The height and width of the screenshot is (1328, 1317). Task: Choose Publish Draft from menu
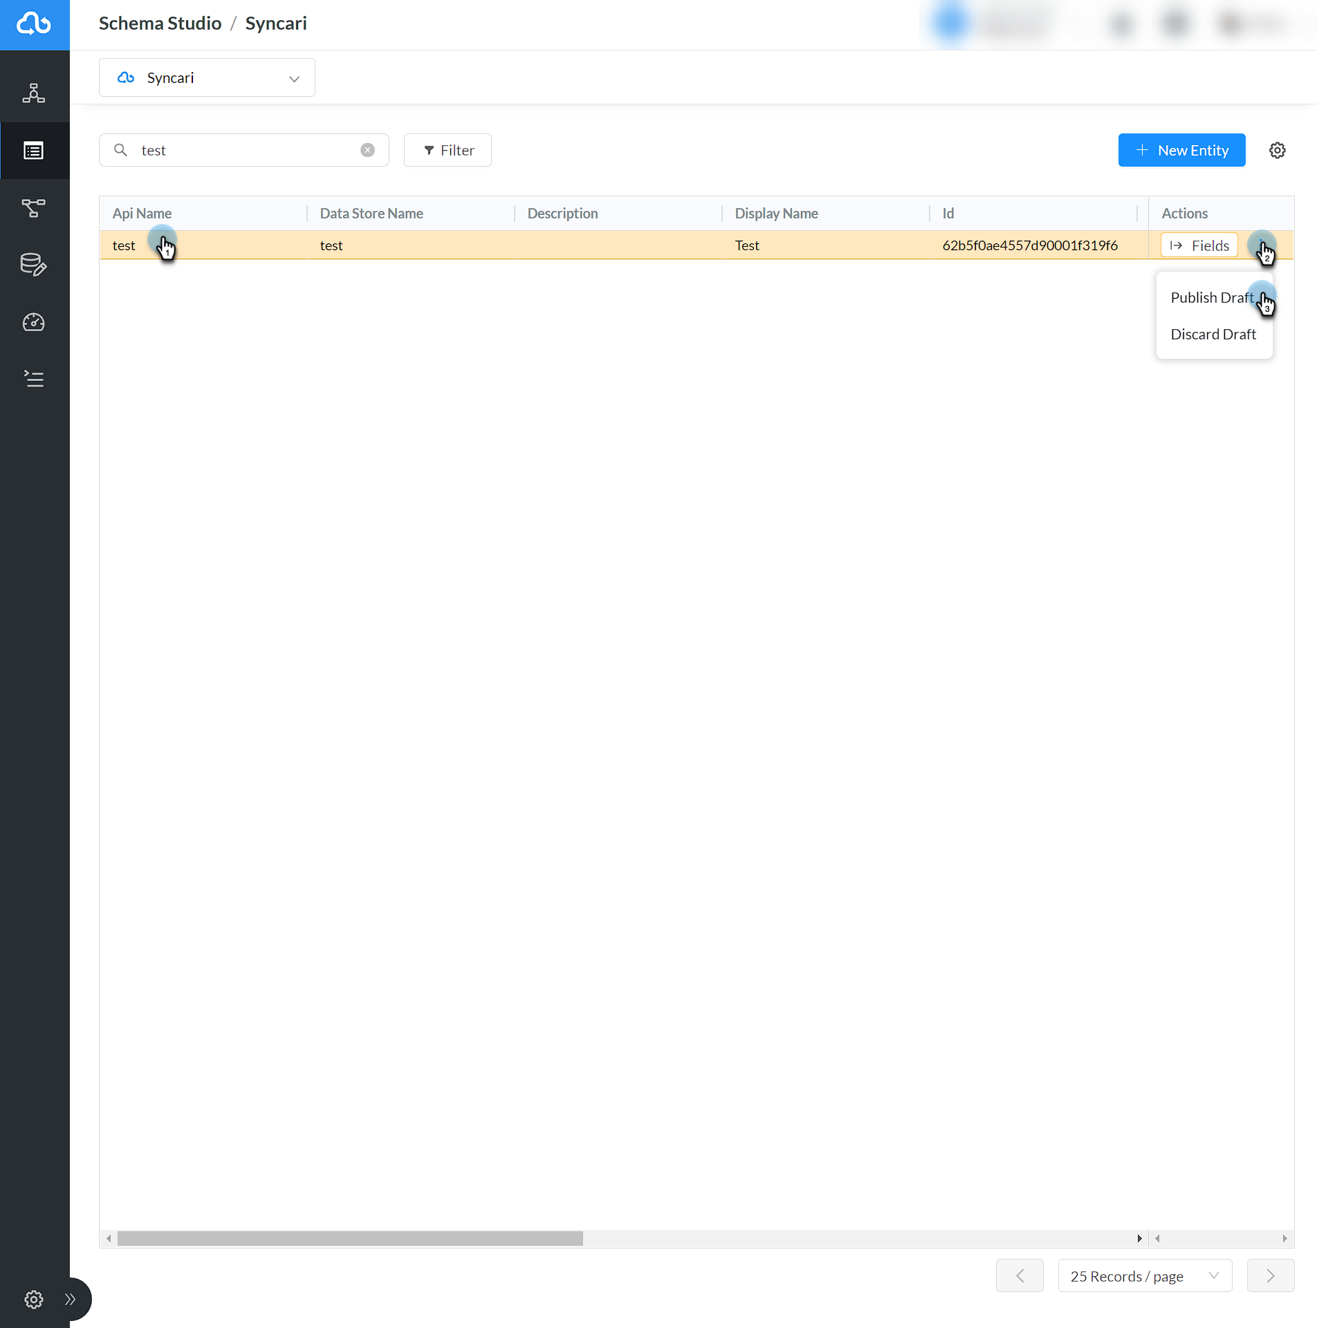1212,298
